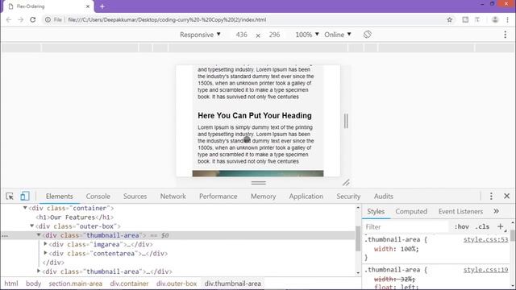The height and width of the screenshot is (290, 516).
Task: Open the 100% zoom dropdown
Action: pyautogui.click(x=307, y=35)
